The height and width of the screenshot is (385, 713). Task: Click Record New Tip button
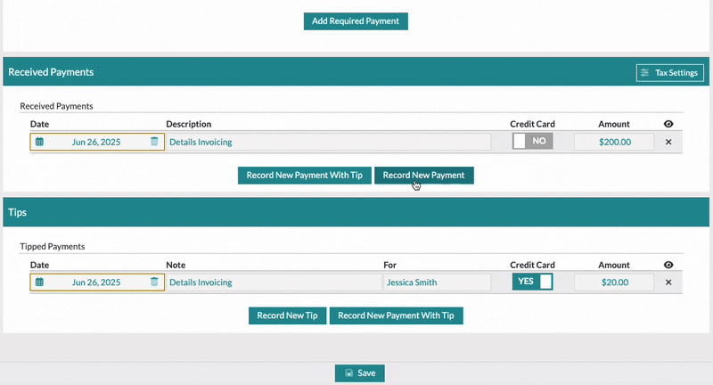(x=287, y=315)
